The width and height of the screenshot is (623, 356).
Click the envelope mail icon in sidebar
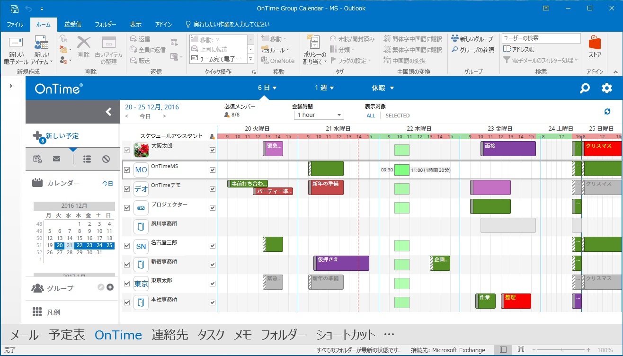click(57, 159)
